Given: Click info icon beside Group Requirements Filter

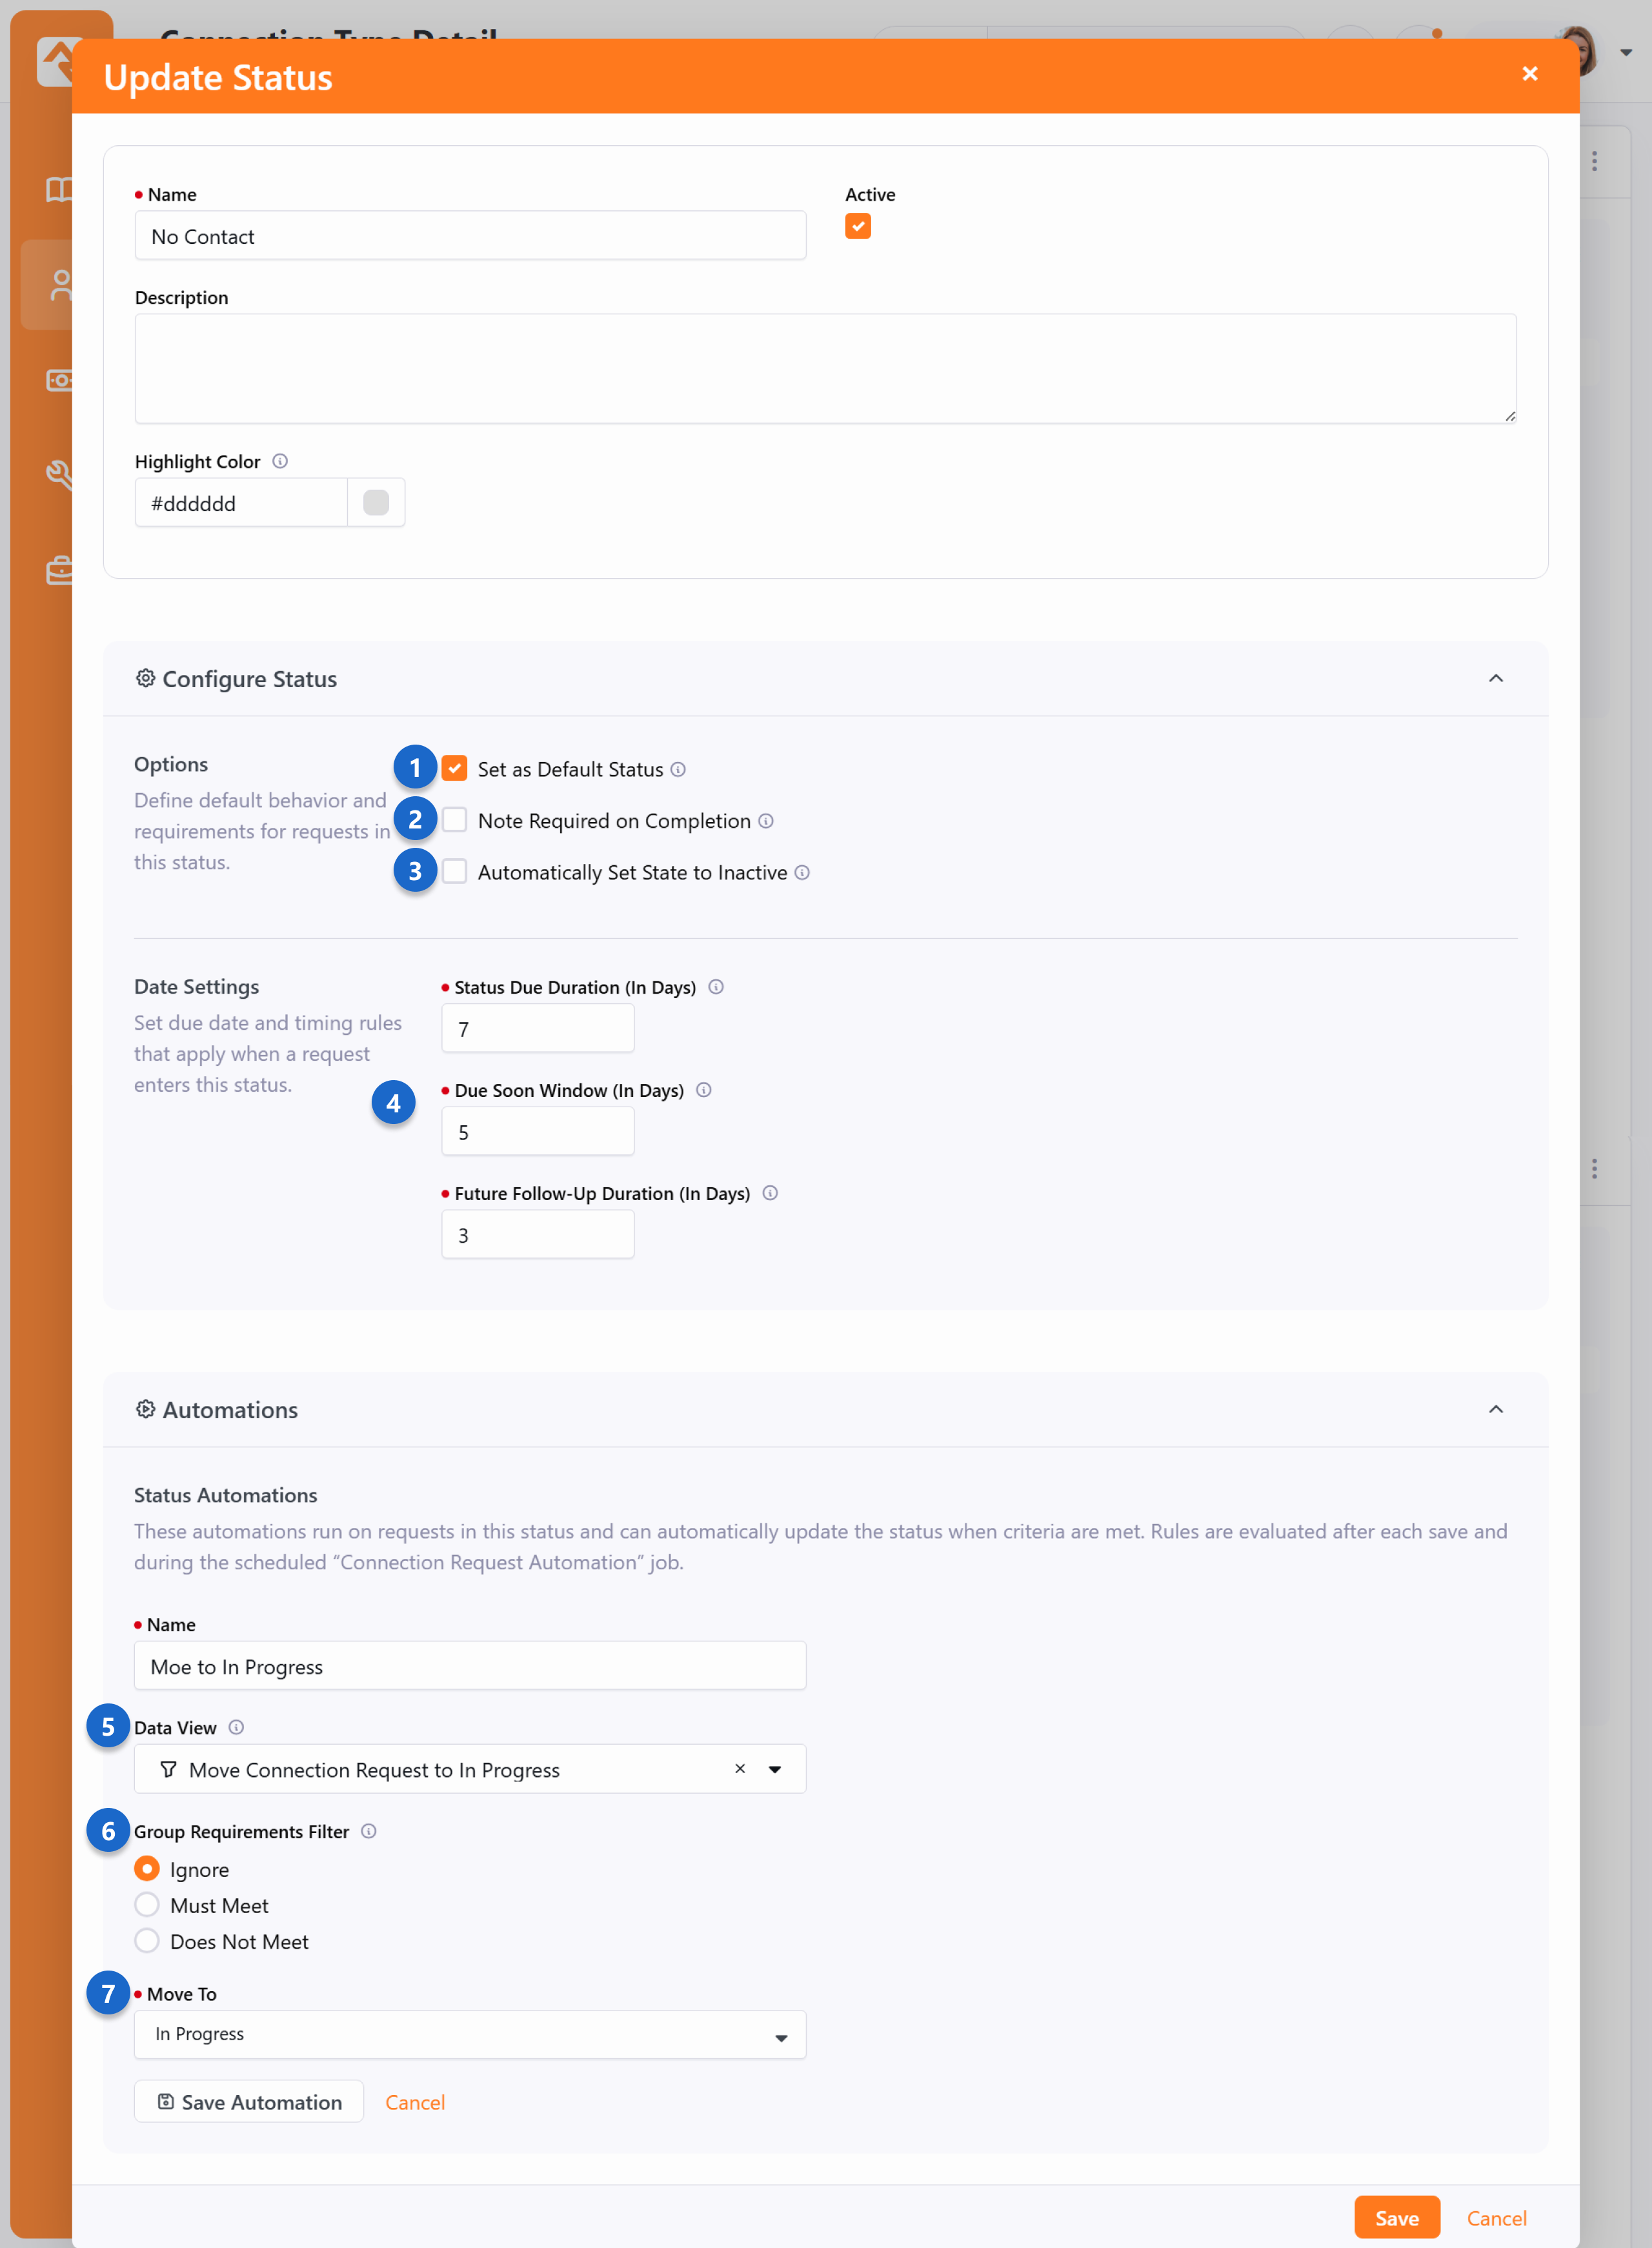Looking at the screenshot, I should tap(369, 1831).
